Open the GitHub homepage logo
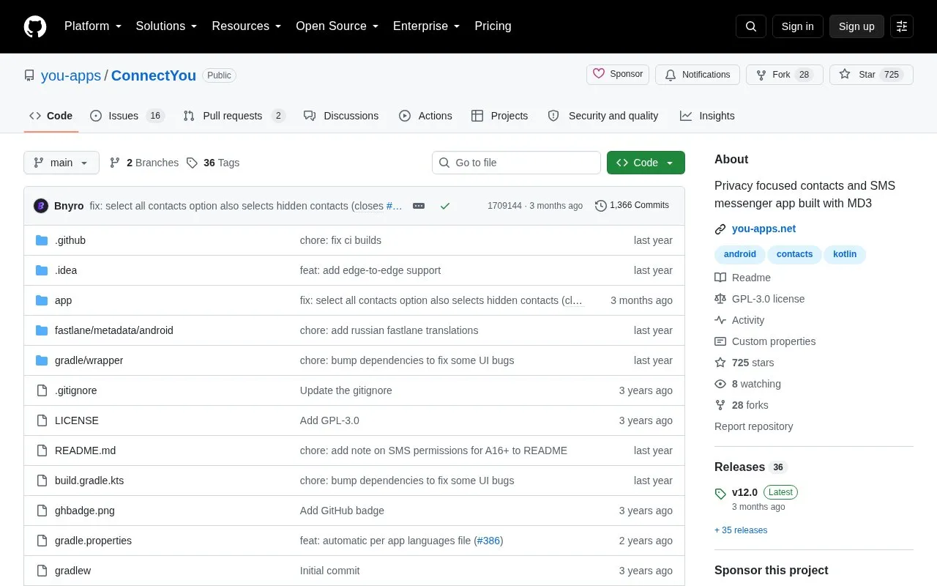This screenshot has width=937, height=586. coord(35,26)
